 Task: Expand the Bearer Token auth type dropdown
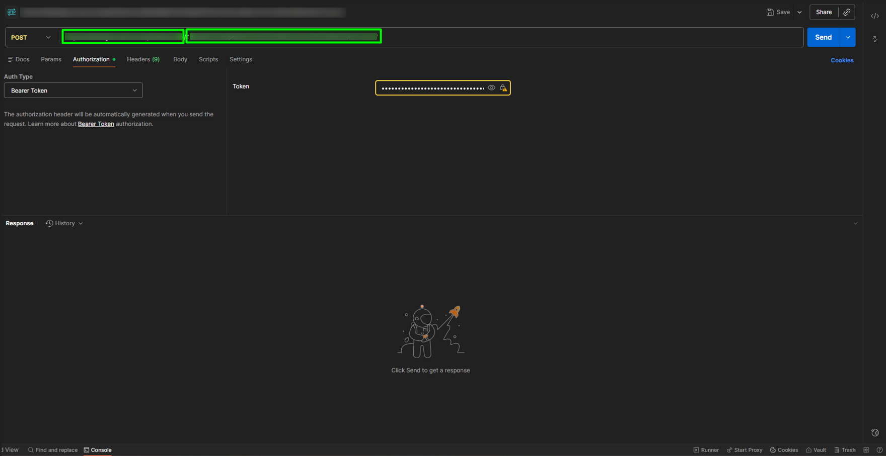(x=73, y=90)
